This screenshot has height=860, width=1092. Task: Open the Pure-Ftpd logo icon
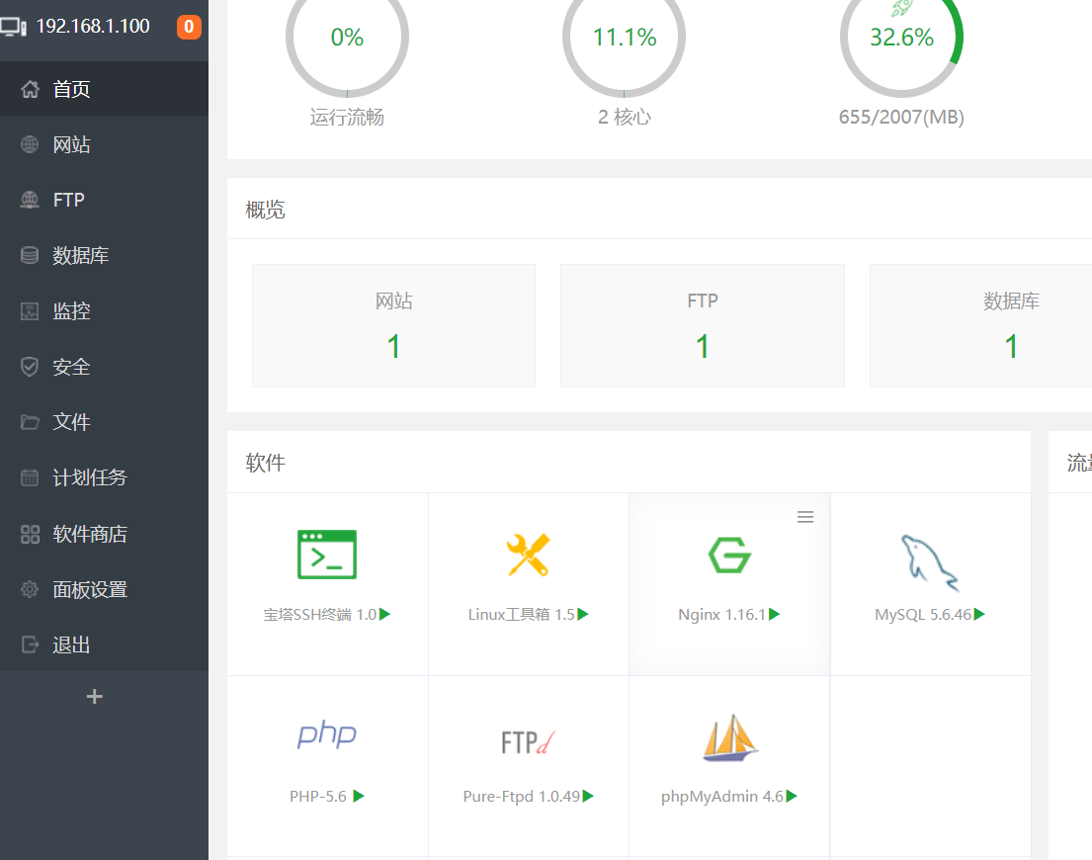pyautogui.click(x=529, y=742)
